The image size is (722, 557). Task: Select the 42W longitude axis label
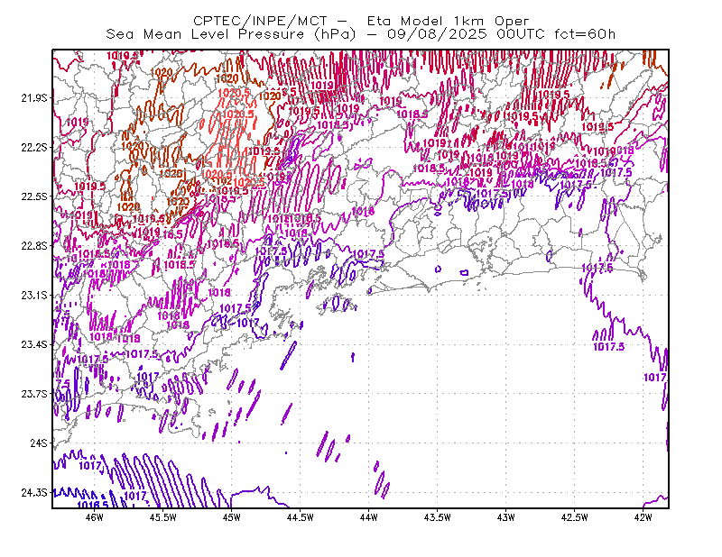[x=643, y=517]
